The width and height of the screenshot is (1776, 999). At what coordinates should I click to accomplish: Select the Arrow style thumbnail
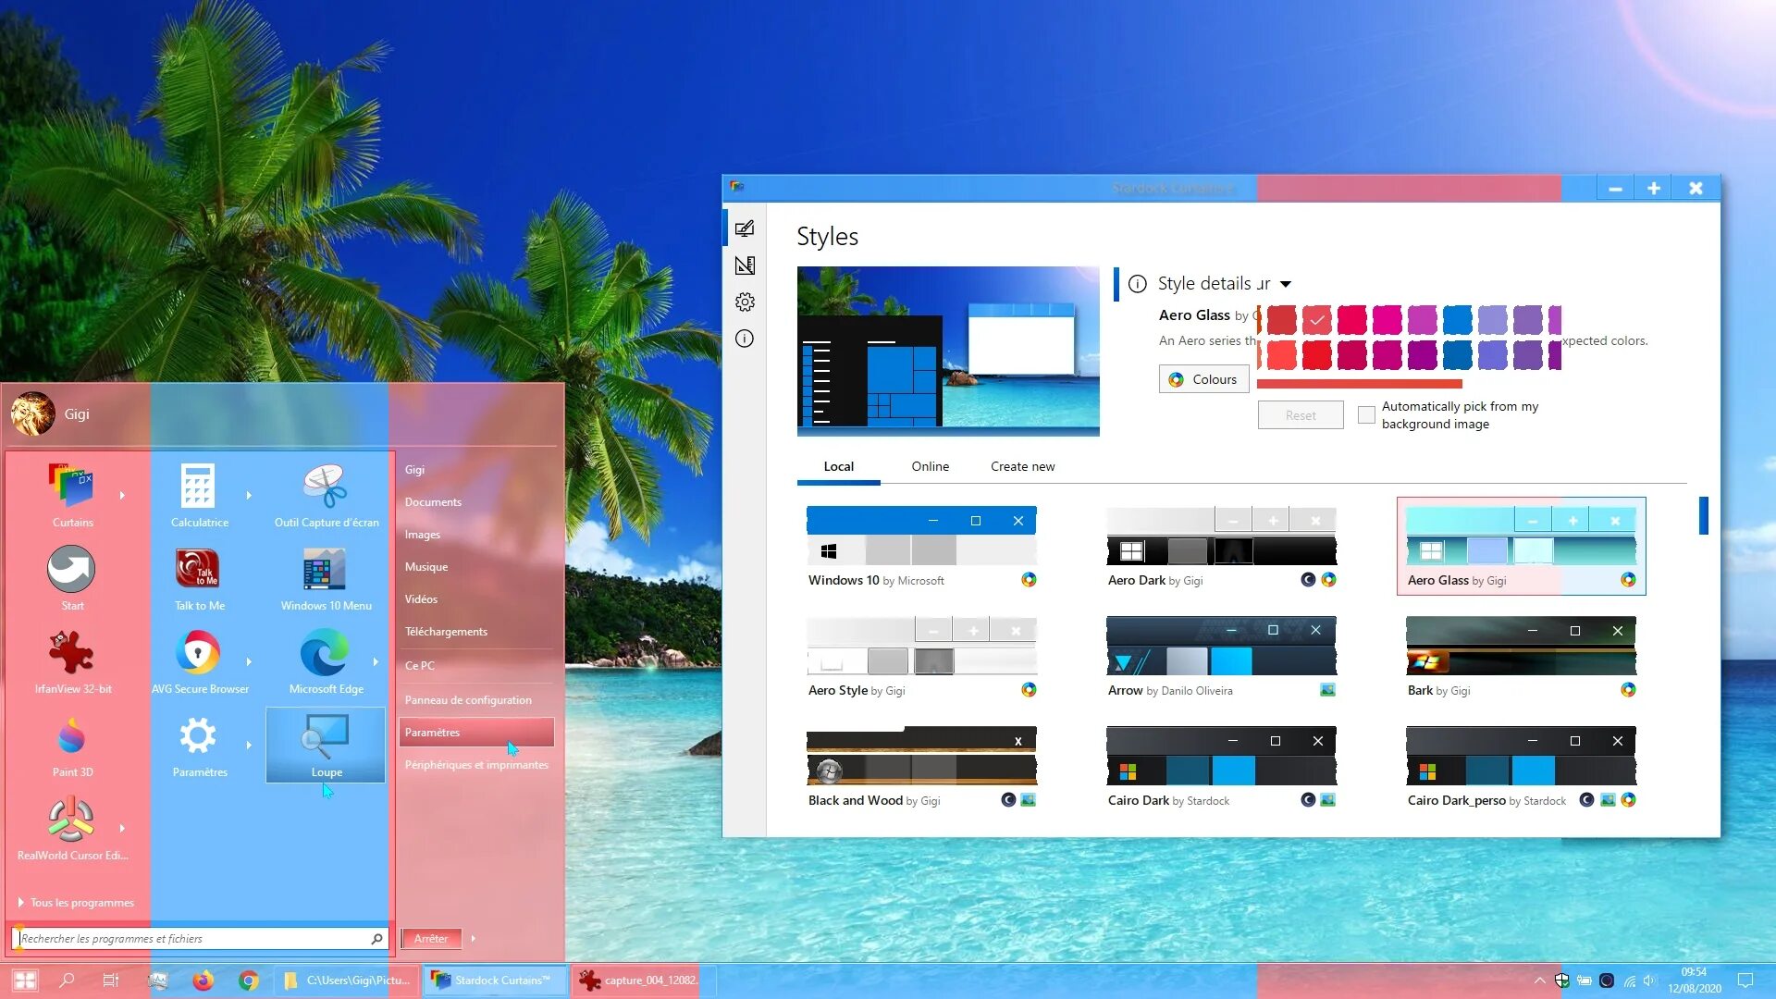coord(1221,647)
